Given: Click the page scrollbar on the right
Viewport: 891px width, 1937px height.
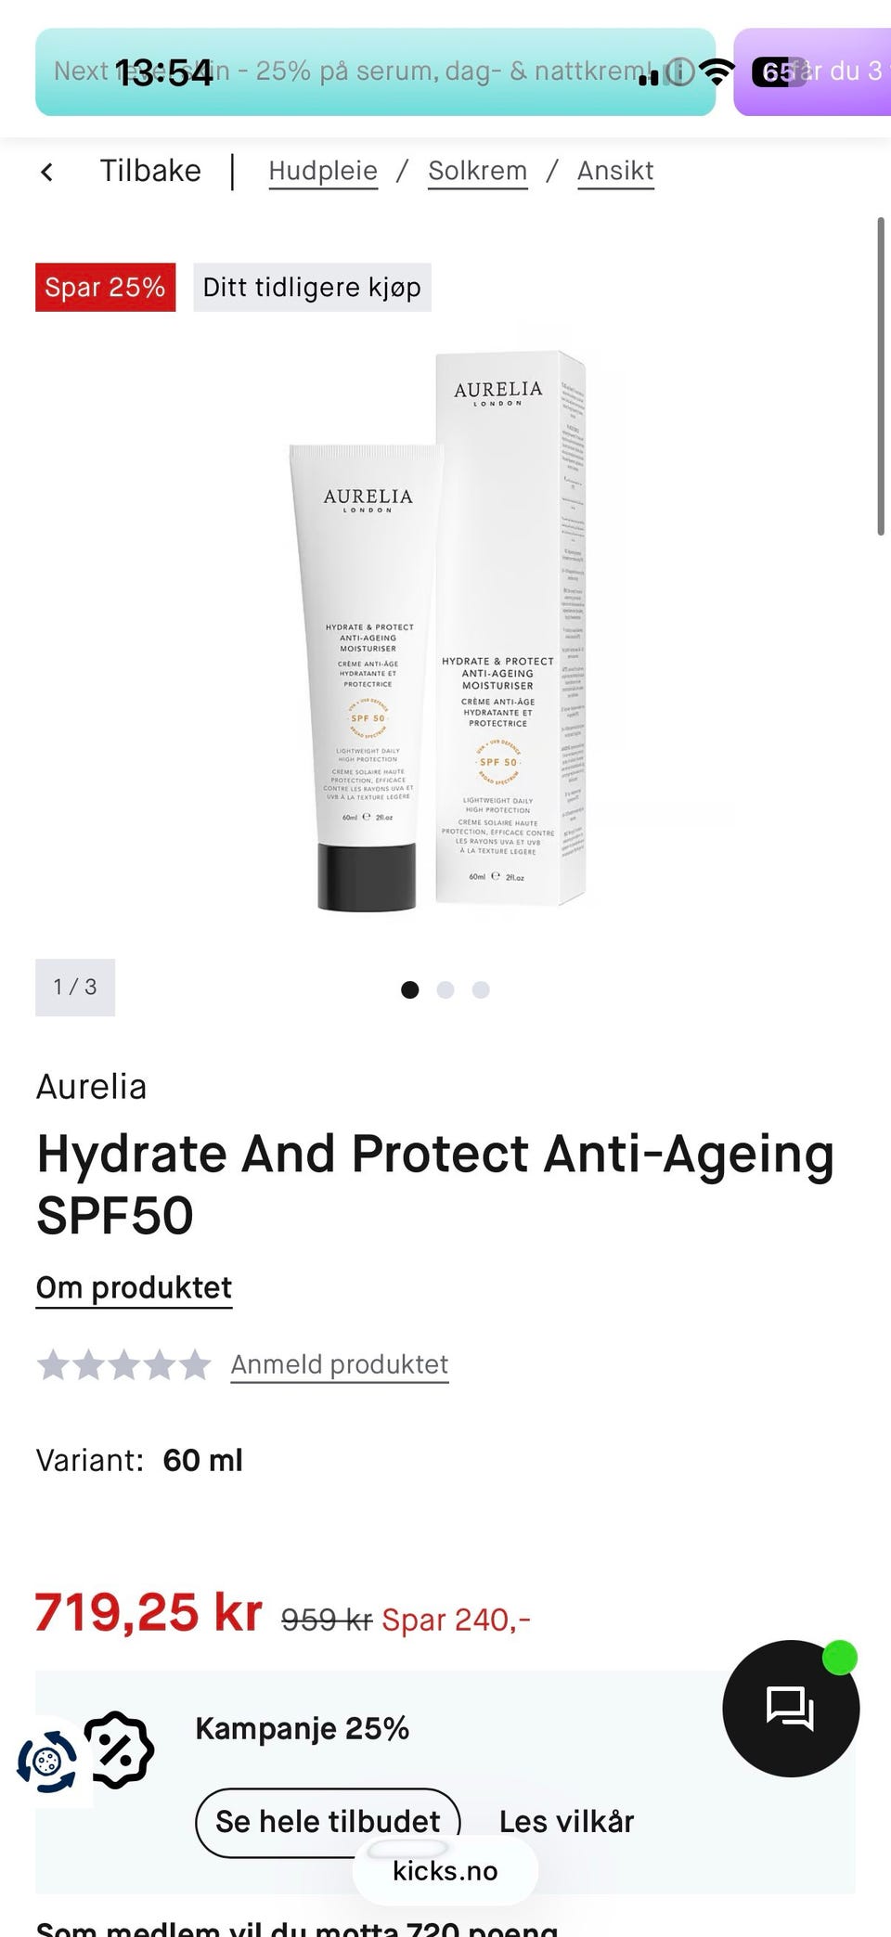Looking at the screenshot, I should pos(881,376).
